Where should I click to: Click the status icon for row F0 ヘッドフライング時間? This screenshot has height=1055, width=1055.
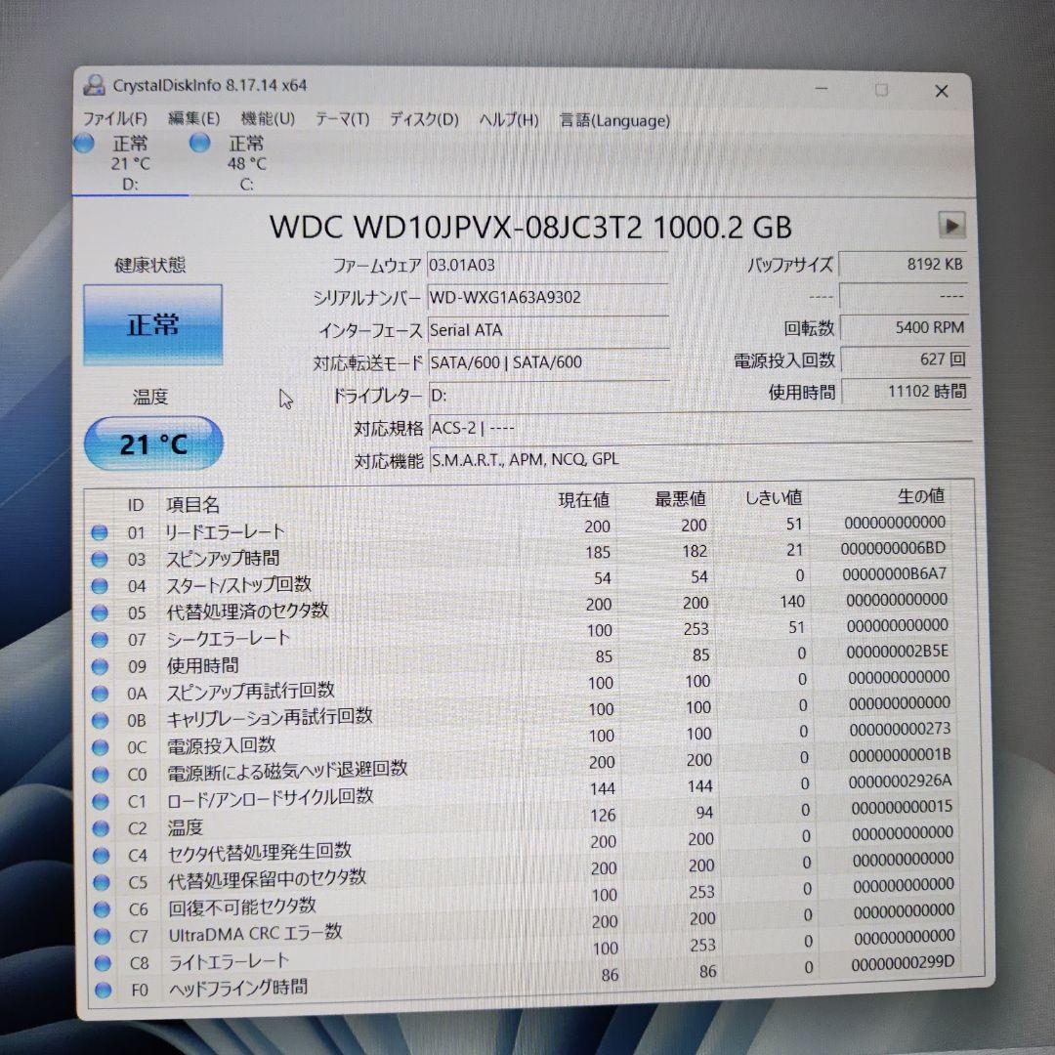point(103,991)
